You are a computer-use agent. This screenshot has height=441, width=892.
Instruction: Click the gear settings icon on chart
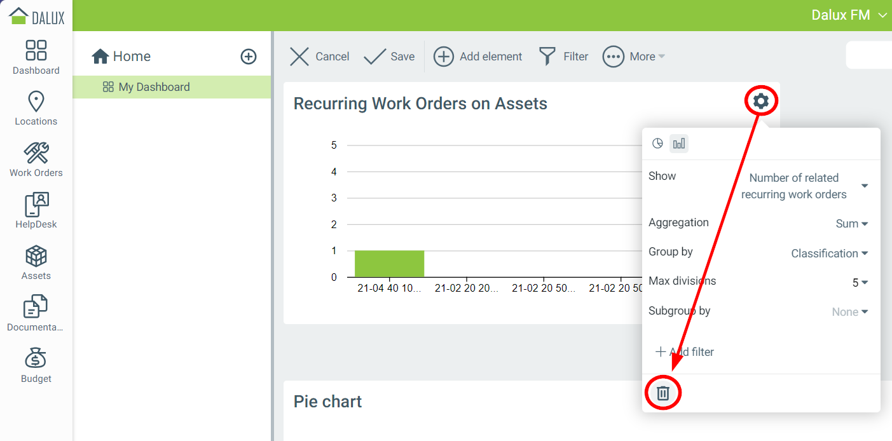(x=760, y=101)
